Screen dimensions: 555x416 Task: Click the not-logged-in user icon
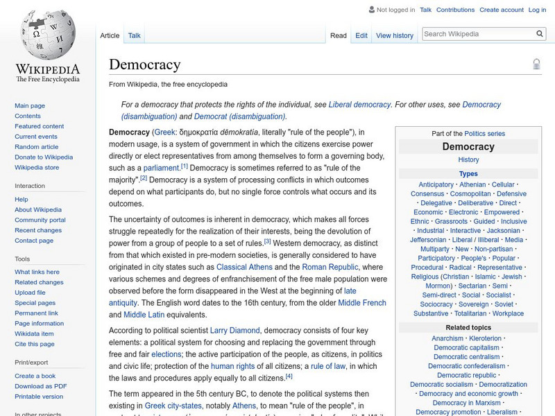click(x=372, y=10)
